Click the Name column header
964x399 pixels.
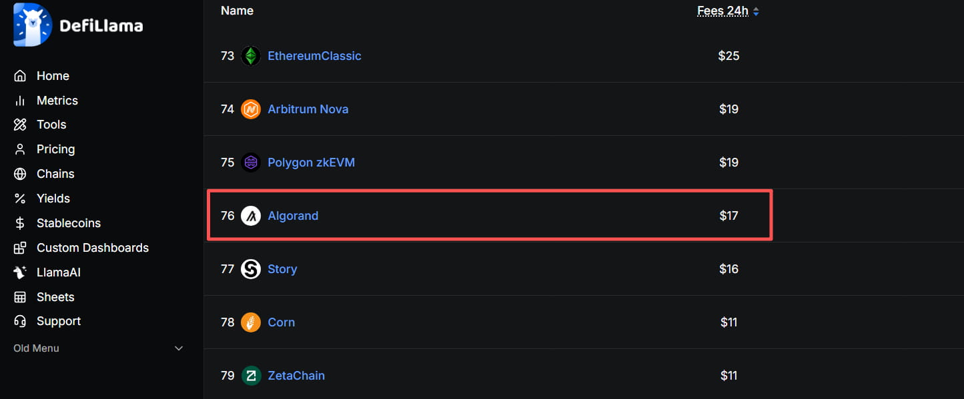coord(237,11)
